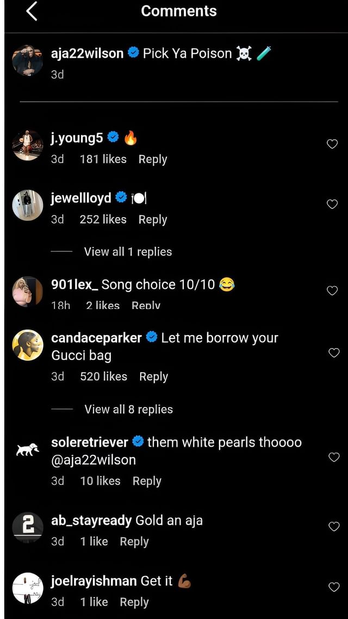348x619 pixels.
Task: Reply to candaceparker's comment
Action: click(x=154, y=376)
